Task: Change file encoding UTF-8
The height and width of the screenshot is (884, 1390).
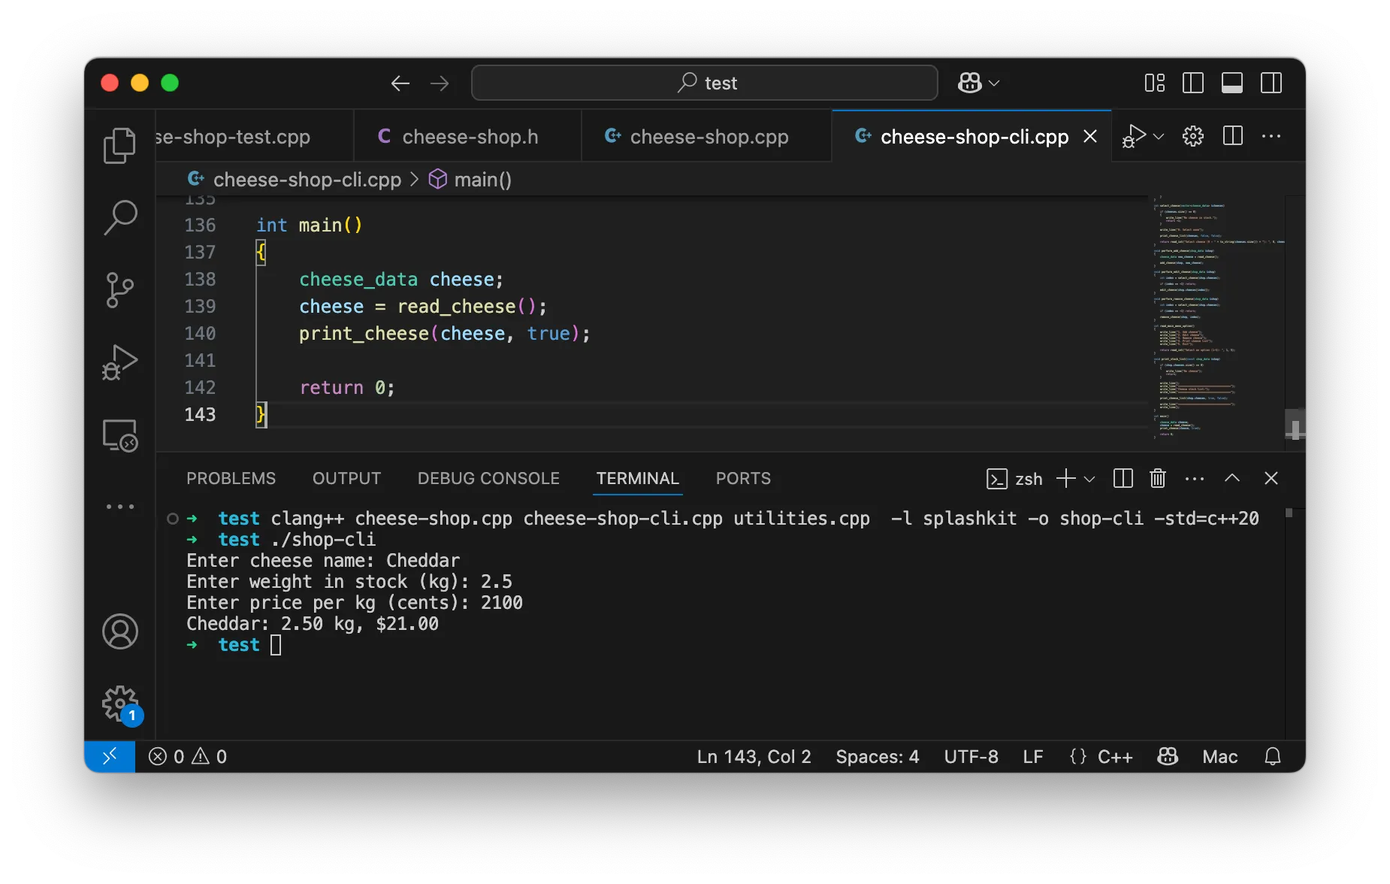Action: tap(971, 756)
